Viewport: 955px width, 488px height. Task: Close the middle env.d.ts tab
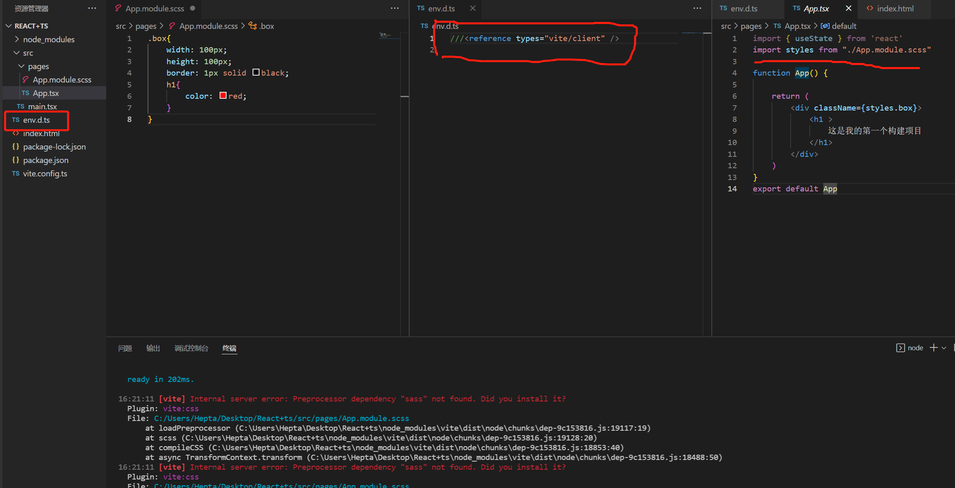(x=473, y=8)
